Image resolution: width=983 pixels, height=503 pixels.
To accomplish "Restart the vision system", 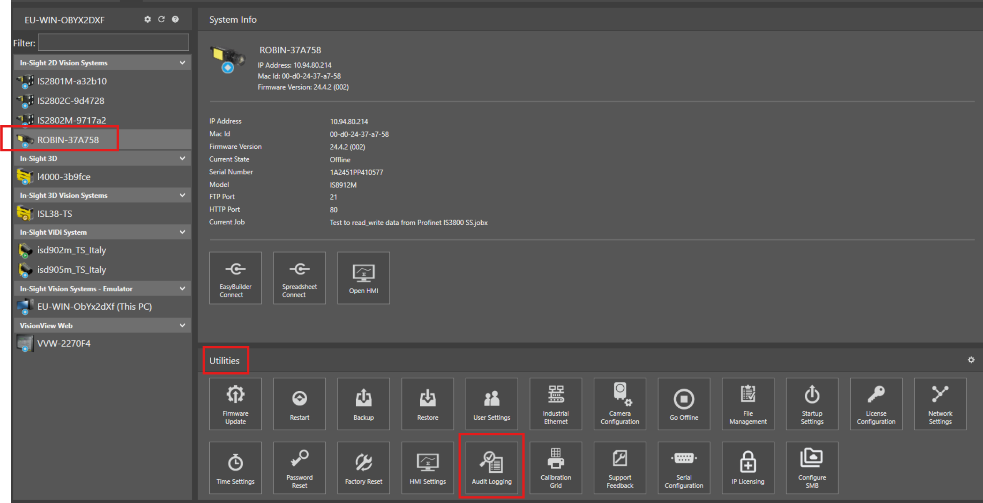I will click(x=299, y=403).
